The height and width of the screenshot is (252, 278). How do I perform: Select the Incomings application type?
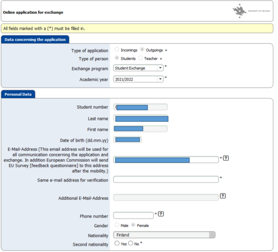pos(117,50)
